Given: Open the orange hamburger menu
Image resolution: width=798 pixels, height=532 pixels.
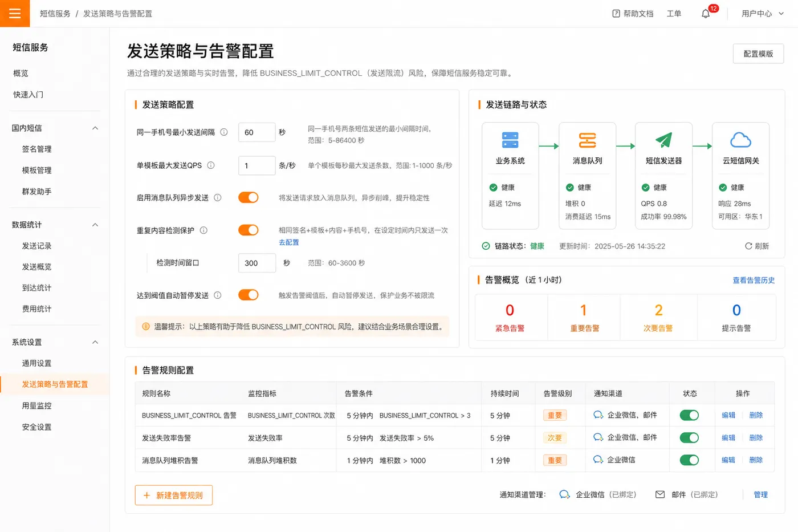Looking at the screenshot, I should pos(15,13).
